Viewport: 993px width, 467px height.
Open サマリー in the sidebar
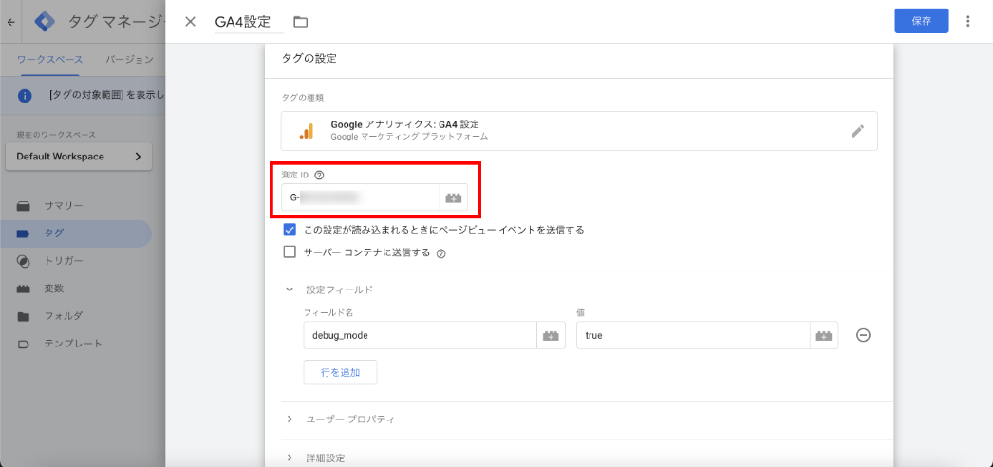point(64,206)
